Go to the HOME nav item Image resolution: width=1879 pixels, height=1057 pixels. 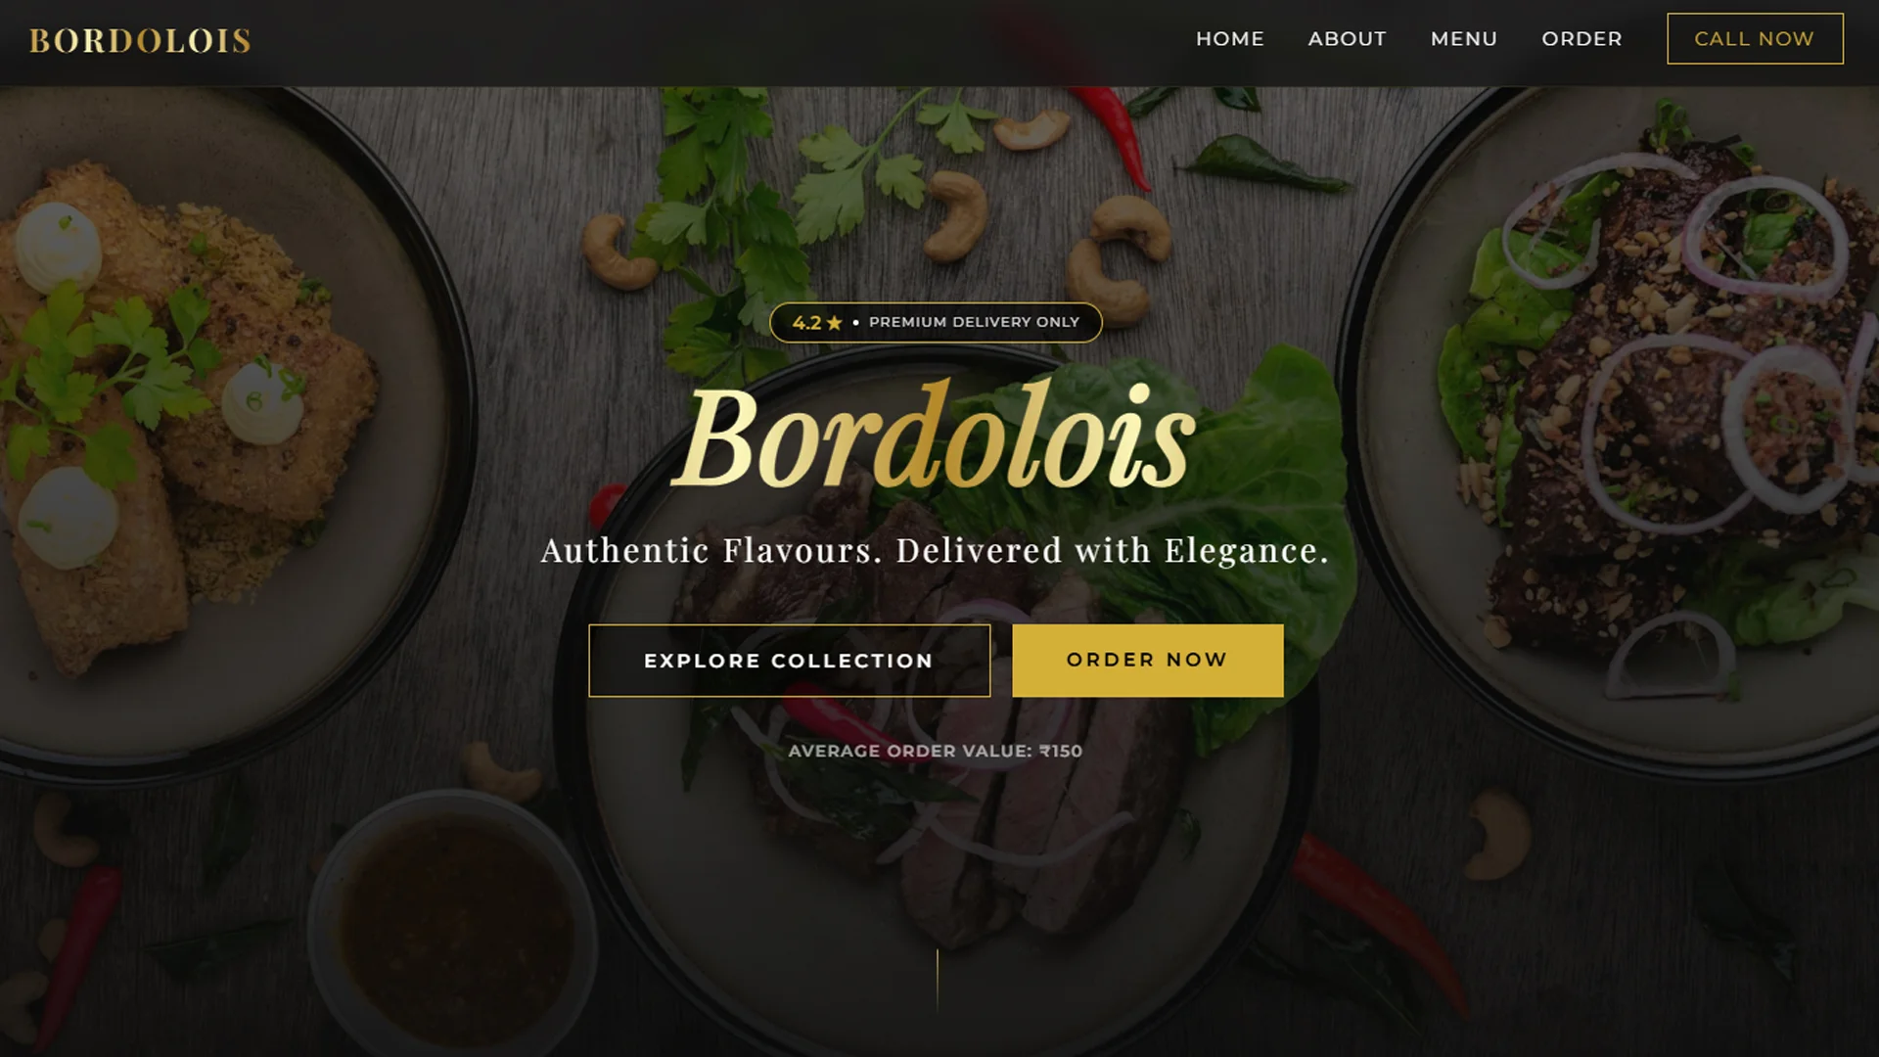point(1230,39)
